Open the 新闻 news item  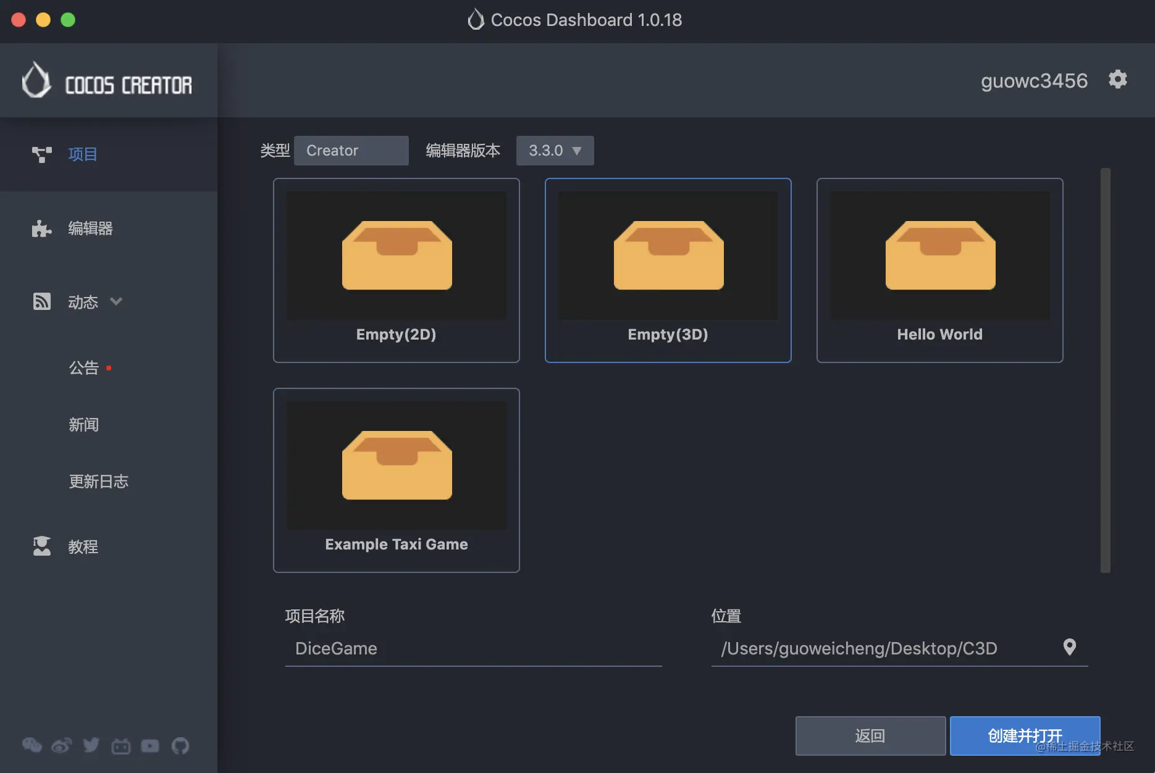84,425
